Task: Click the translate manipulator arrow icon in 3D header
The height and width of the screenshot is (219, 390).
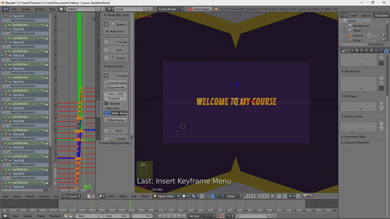Action: [213, 196]
